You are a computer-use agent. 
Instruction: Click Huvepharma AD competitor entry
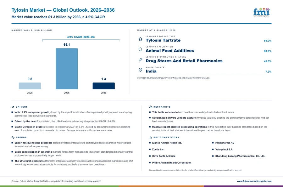pyautogui.click(x=225, y=143)
